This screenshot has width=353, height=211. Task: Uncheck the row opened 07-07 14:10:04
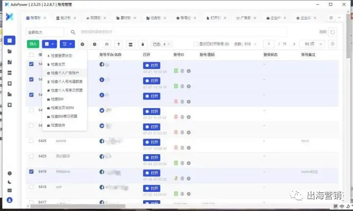31,64
